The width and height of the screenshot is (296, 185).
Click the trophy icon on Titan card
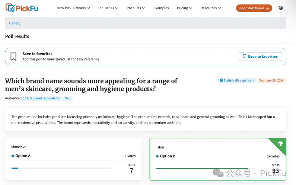(x=280, y=144)
